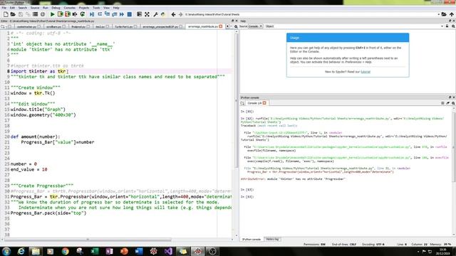
Task: Click the debug Continue double-arrow icon
Action: coord(122,14)
